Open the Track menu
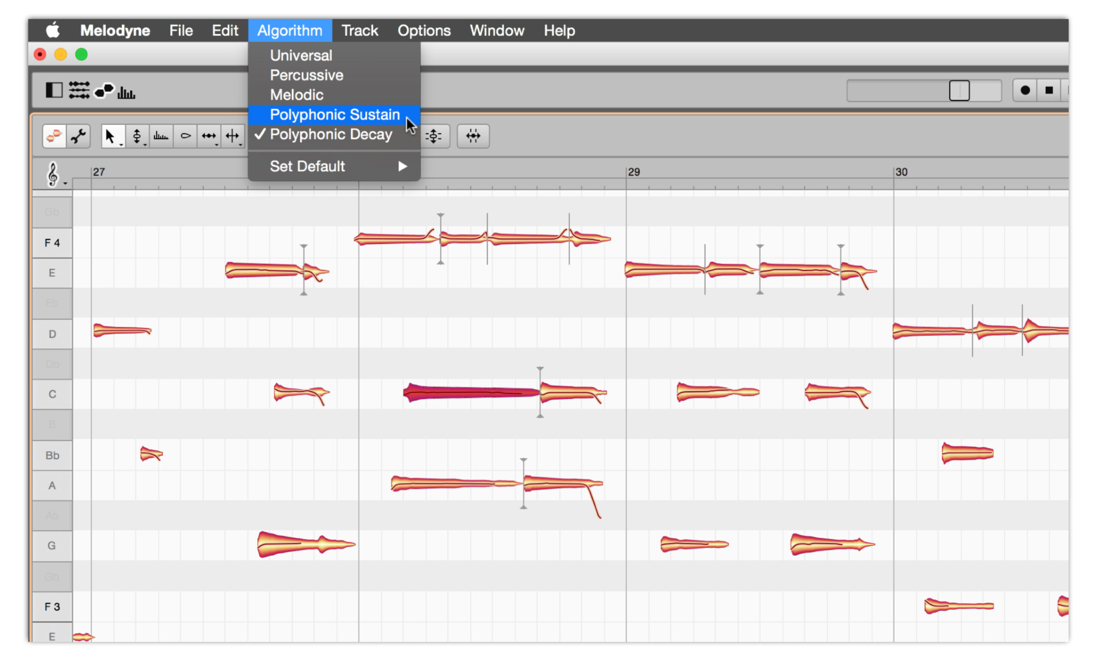The width and height of the screenshot is (1099, 655). click(x=359, y=30)
